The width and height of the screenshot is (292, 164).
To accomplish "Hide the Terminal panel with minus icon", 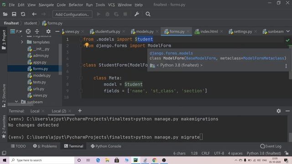I will [x=287, y=111].
